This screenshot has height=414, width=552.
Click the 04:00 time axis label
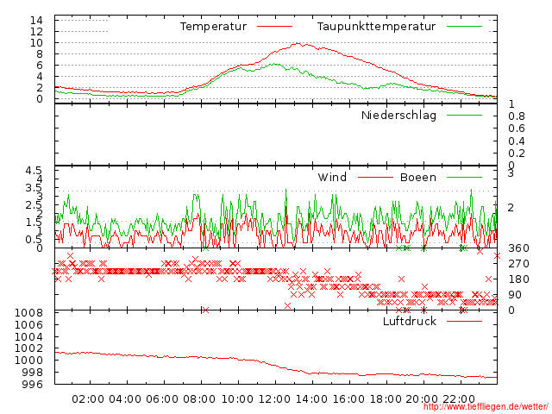tap(125, 399)
